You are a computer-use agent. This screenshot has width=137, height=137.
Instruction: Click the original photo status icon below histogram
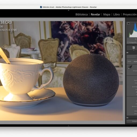click(x=128, y=42)
